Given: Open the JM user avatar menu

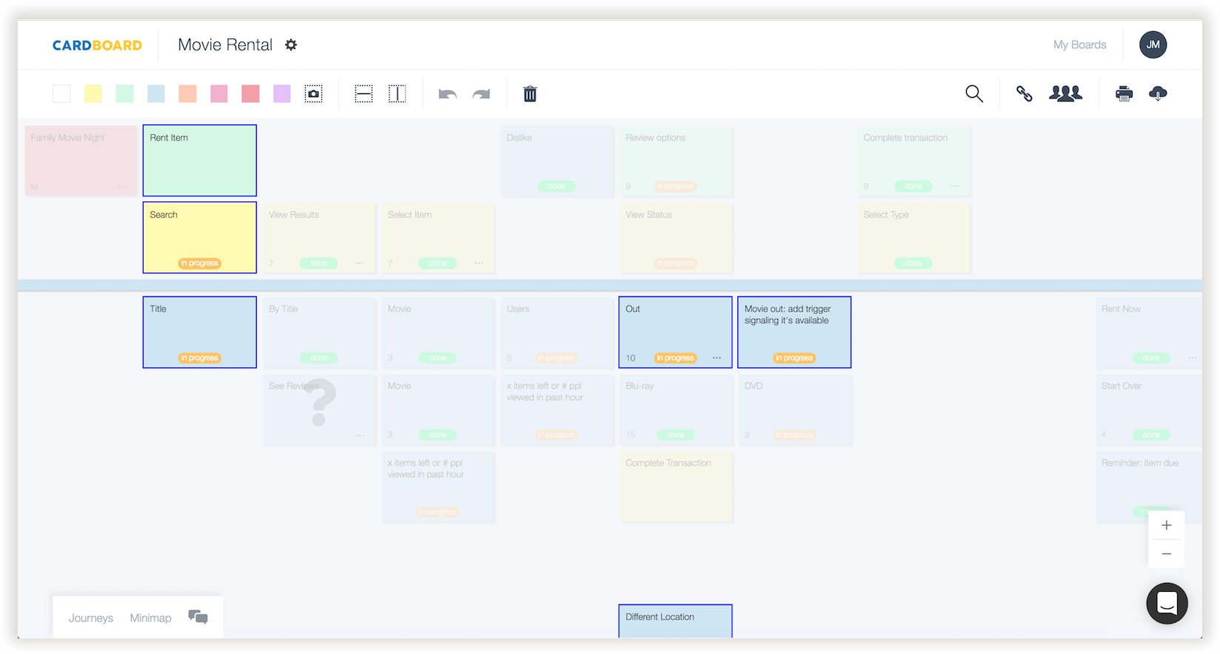Looking at the screenshot, I should click(x=1153, y=44).
